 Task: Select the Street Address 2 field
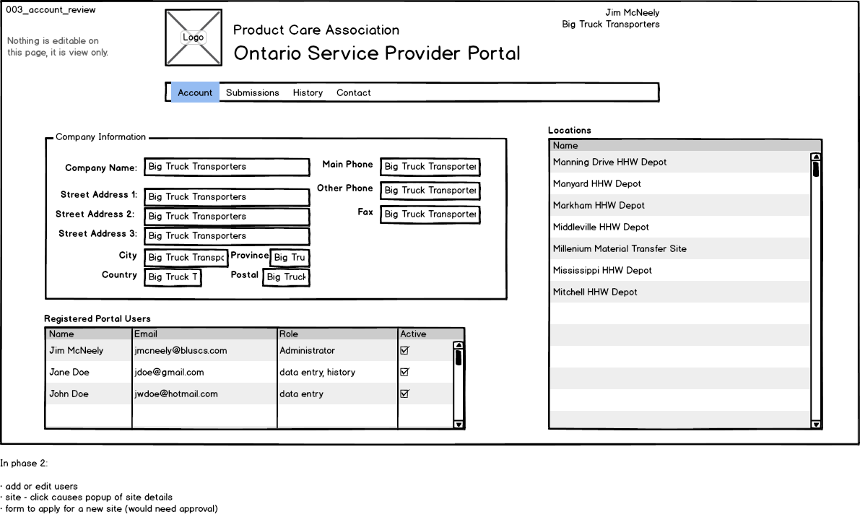[227, 217]
